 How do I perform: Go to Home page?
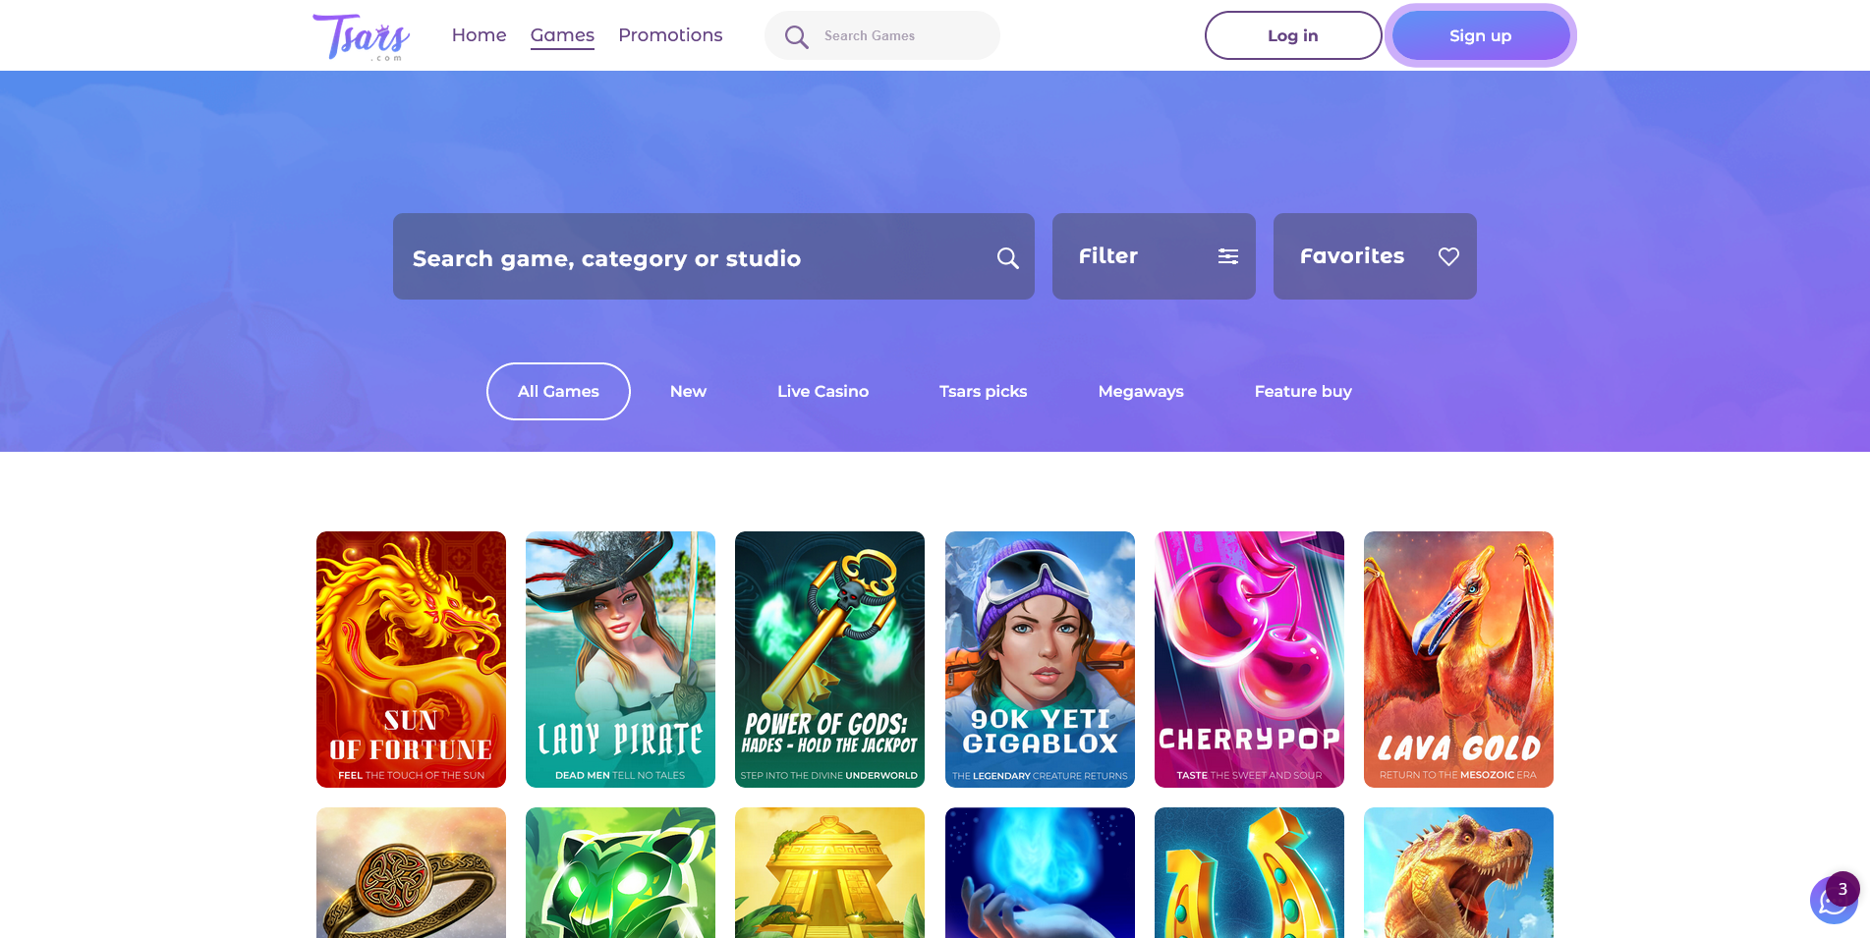(479, 35)
